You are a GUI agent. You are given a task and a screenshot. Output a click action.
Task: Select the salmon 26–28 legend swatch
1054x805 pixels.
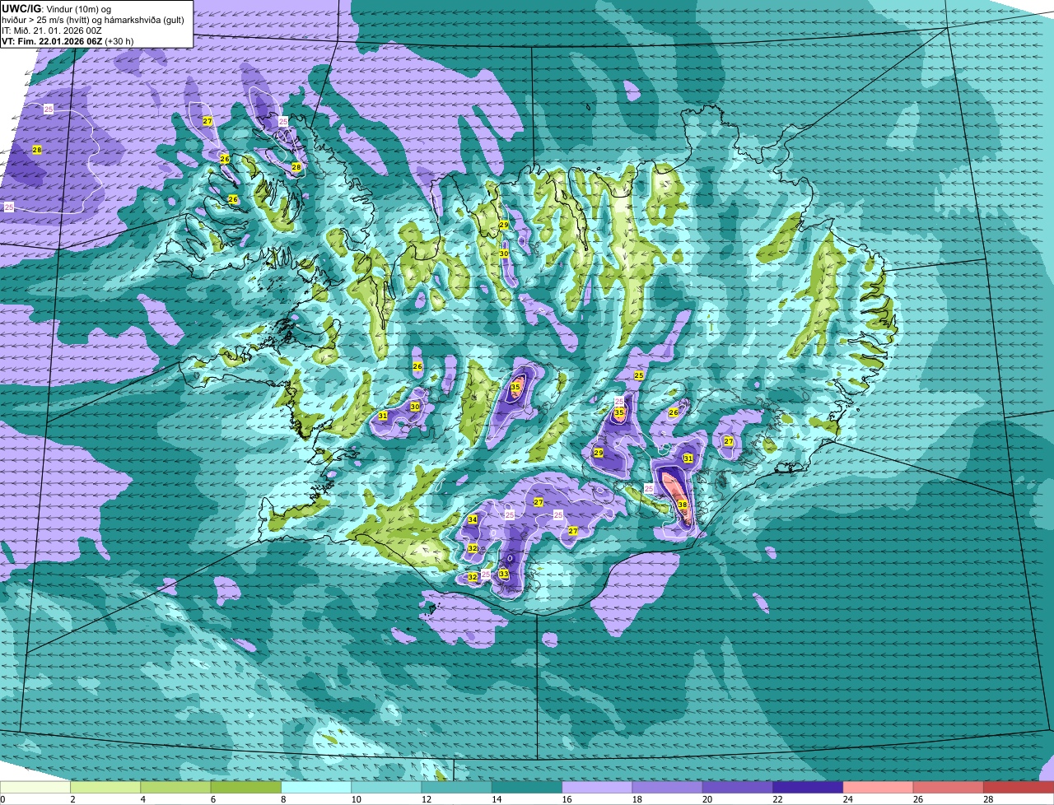tap(949, 787)
